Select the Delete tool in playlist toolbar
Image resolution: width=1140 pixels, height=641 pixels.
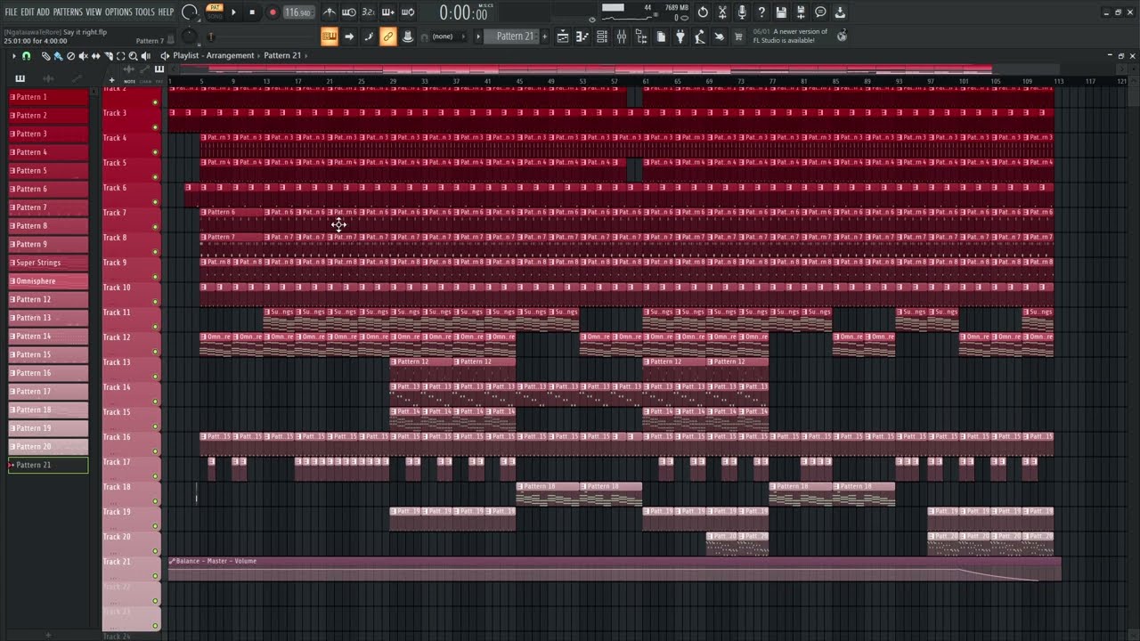70,55
